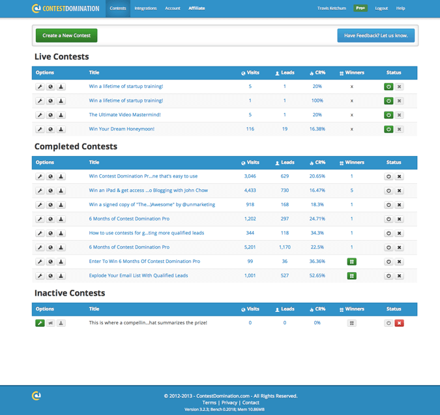Image resolution: width=440 pixels, height=415 pixels.
Task: Open Explode Your Email List With Qualified Leads link
Action: pos(138,275)
